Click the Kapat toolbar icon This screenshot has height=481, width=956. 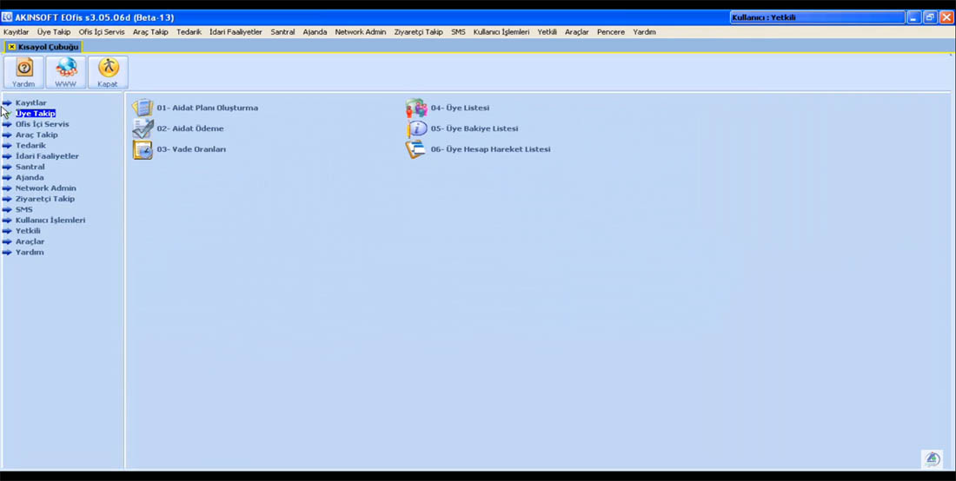pyautogui.click(x=108, y=72)
